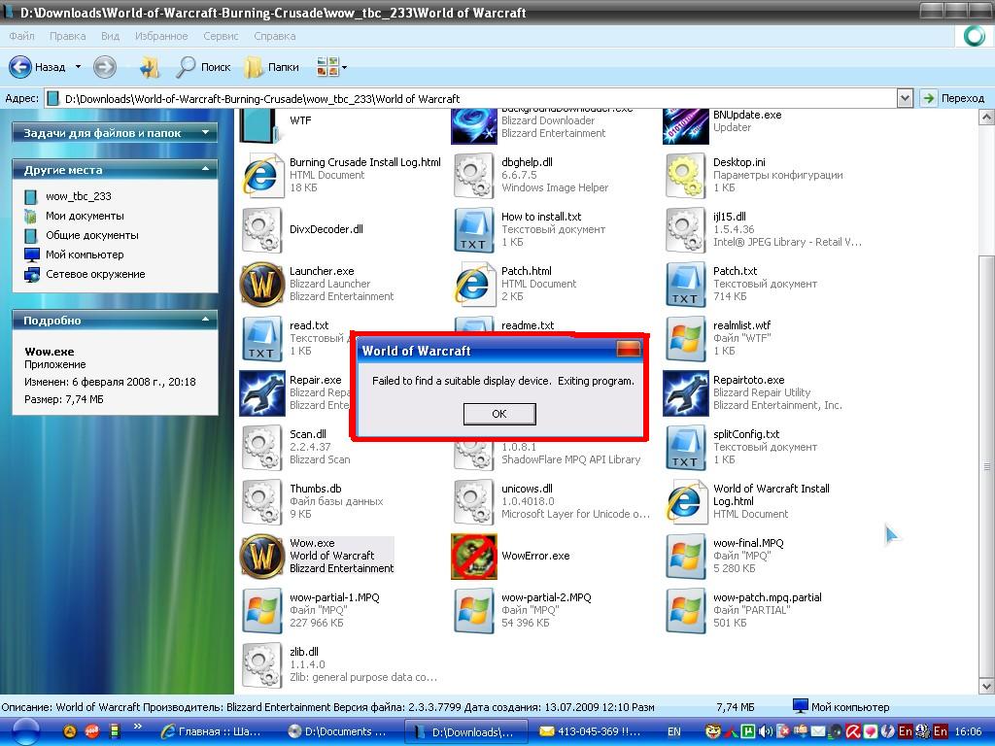Select the ijl15.dll file icon
The image size is (995, 746).
coord(685,229)
